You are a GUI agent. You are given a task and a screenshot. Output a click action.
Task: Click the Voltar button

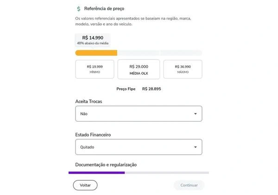click(x=85, y=185)
